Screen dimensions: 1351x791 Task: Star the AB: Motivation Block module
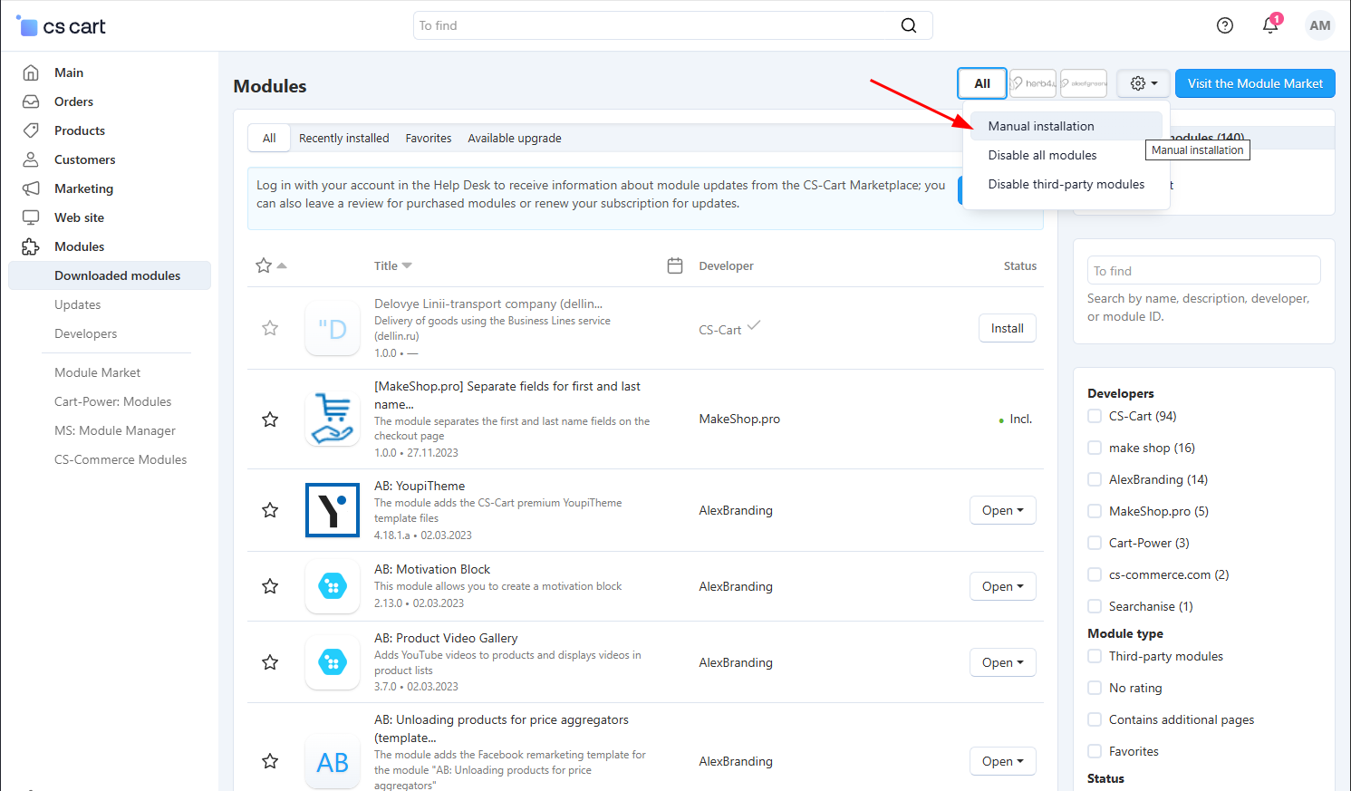[270, 586]
